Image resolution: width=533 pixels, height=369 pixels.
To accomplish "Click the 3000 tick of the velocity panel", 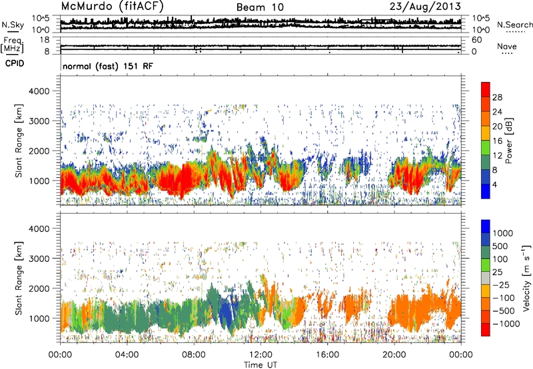I will [39, 258].
